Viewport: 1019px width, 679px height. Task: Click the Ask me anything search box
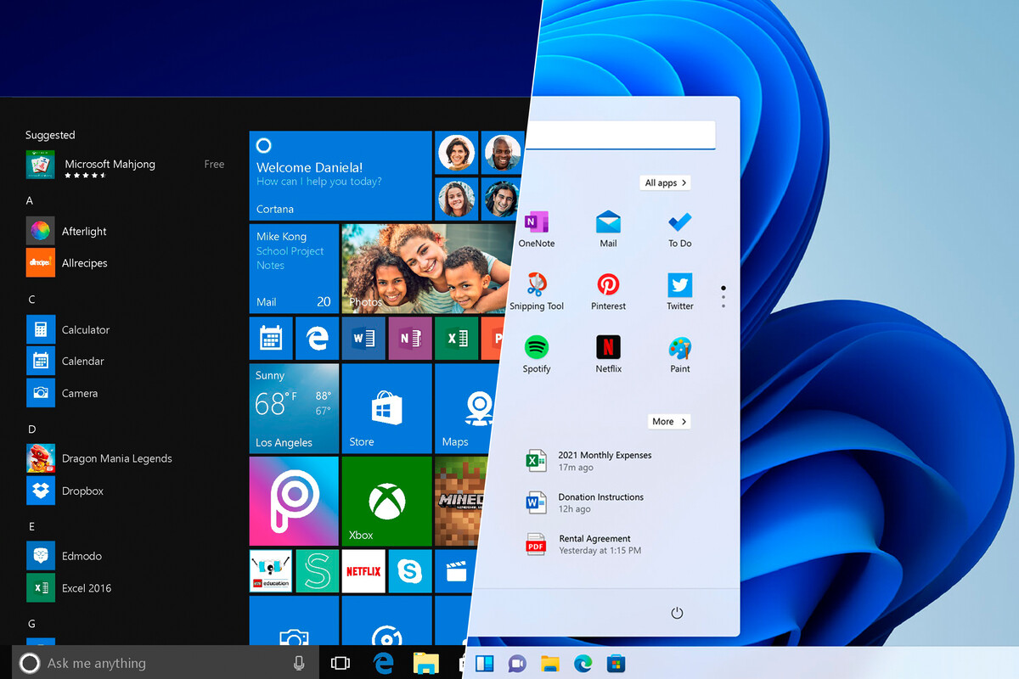click(153, 664)
